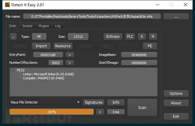This screenshot has height=126, width=195.
Task: Open the Signatures dialog
Action: coord(94,103)
